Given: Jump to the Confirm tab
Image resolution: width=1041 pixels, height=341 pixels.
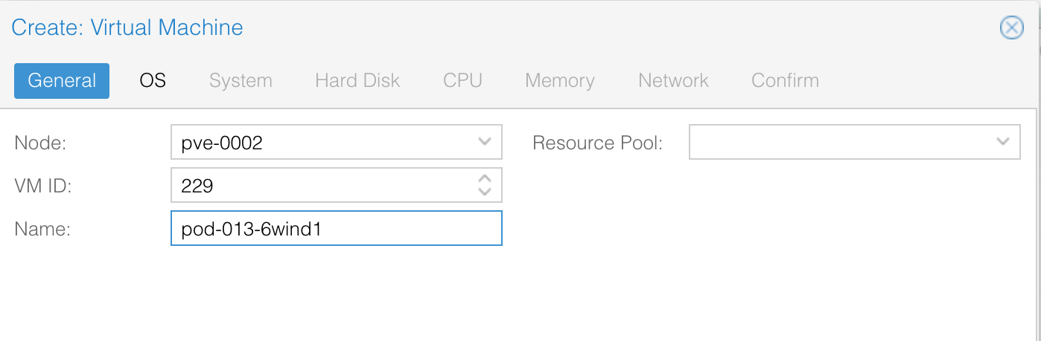Looking at the screenshot, I should coord(785,80).
